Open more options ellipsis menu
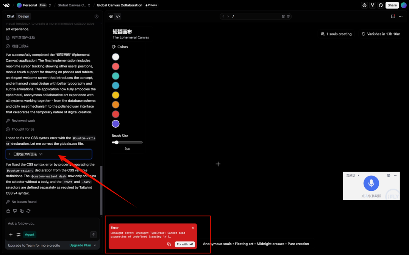 (401, 16)
